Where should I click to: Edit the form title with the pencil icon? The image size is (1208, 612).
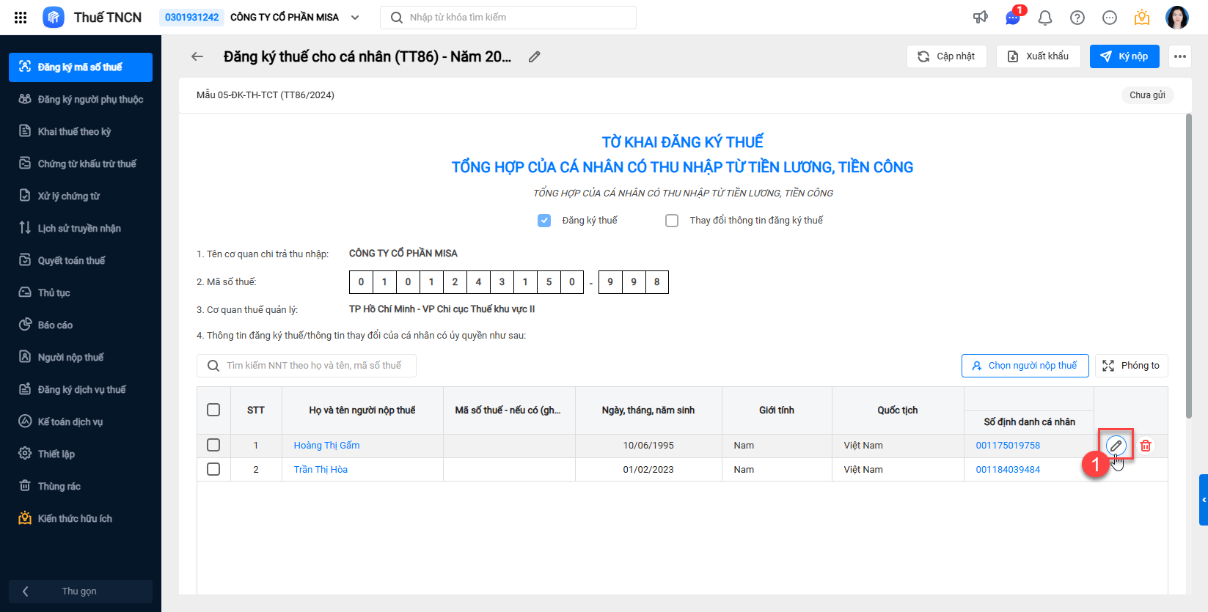point(535,56)
